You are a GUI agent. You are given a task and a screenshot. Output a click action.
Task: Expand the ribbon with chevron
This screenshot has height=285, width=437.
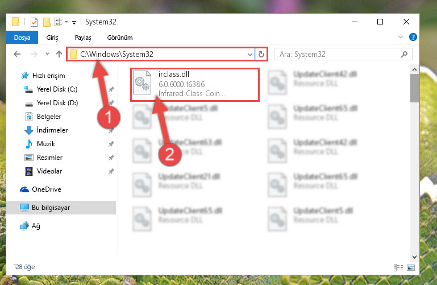(401, 37)
